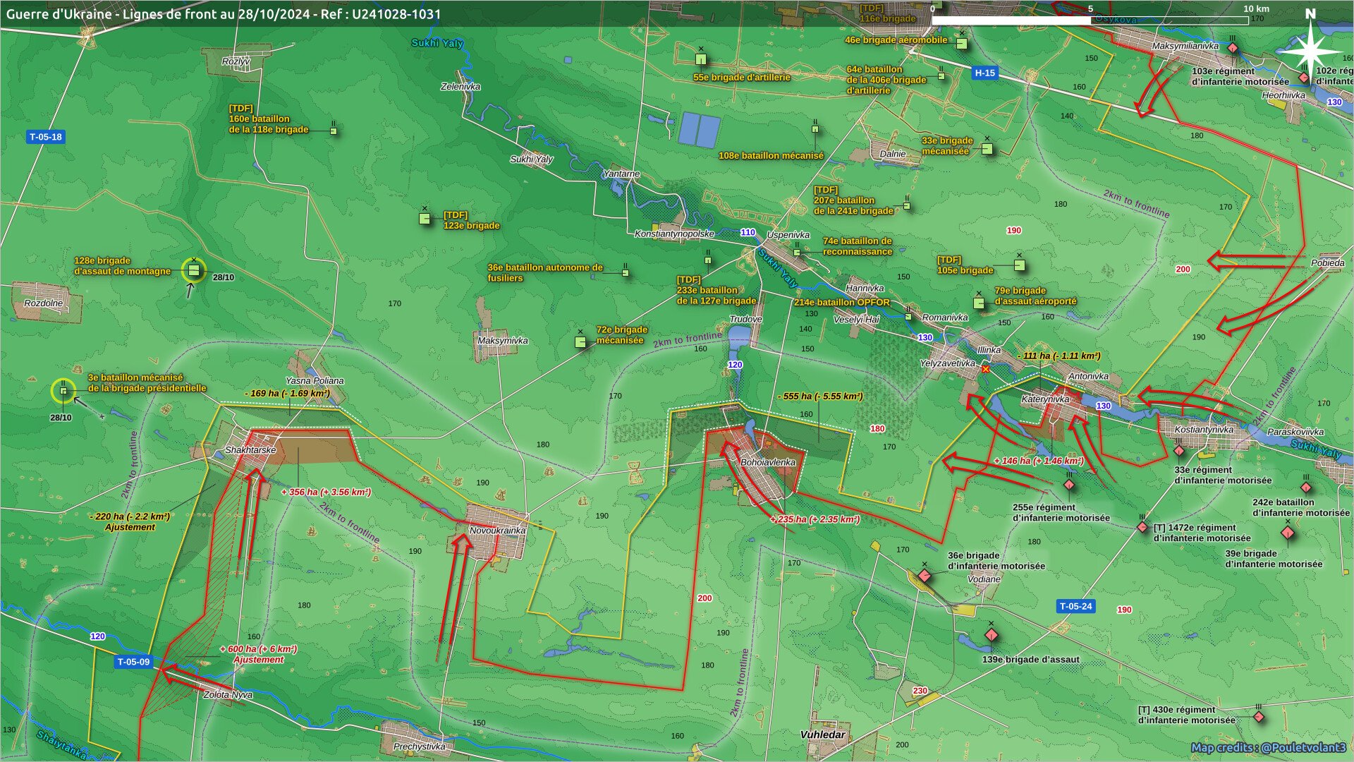Select the 33e brigade mécanisée unit symbol
This screenshot has width=1354, height=762.
(987, 148)
